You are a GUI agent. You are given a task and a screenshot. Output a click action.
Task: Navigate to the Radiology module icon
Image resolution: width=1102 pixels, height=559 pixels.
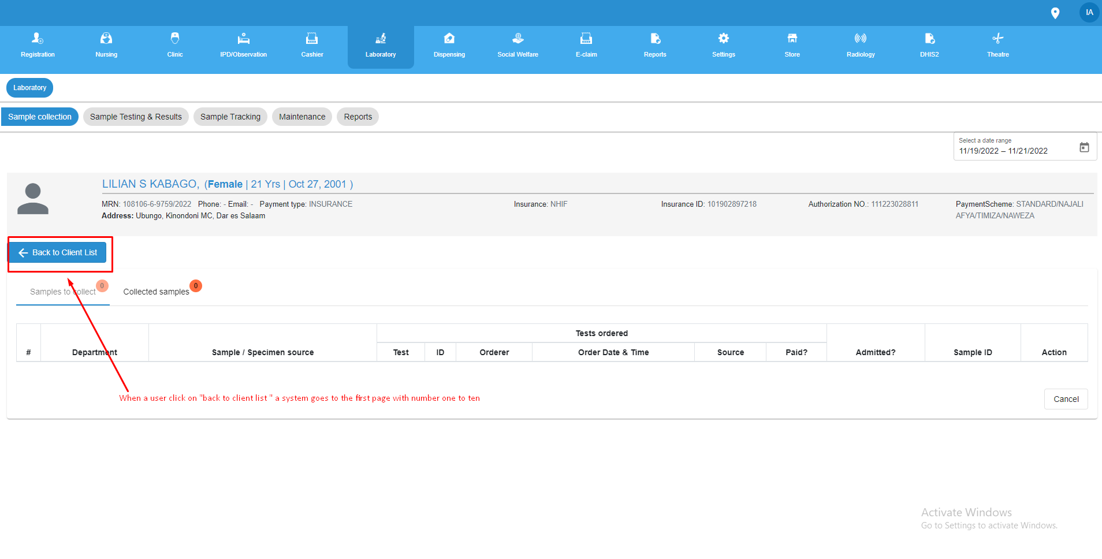(x=859, y=45)
